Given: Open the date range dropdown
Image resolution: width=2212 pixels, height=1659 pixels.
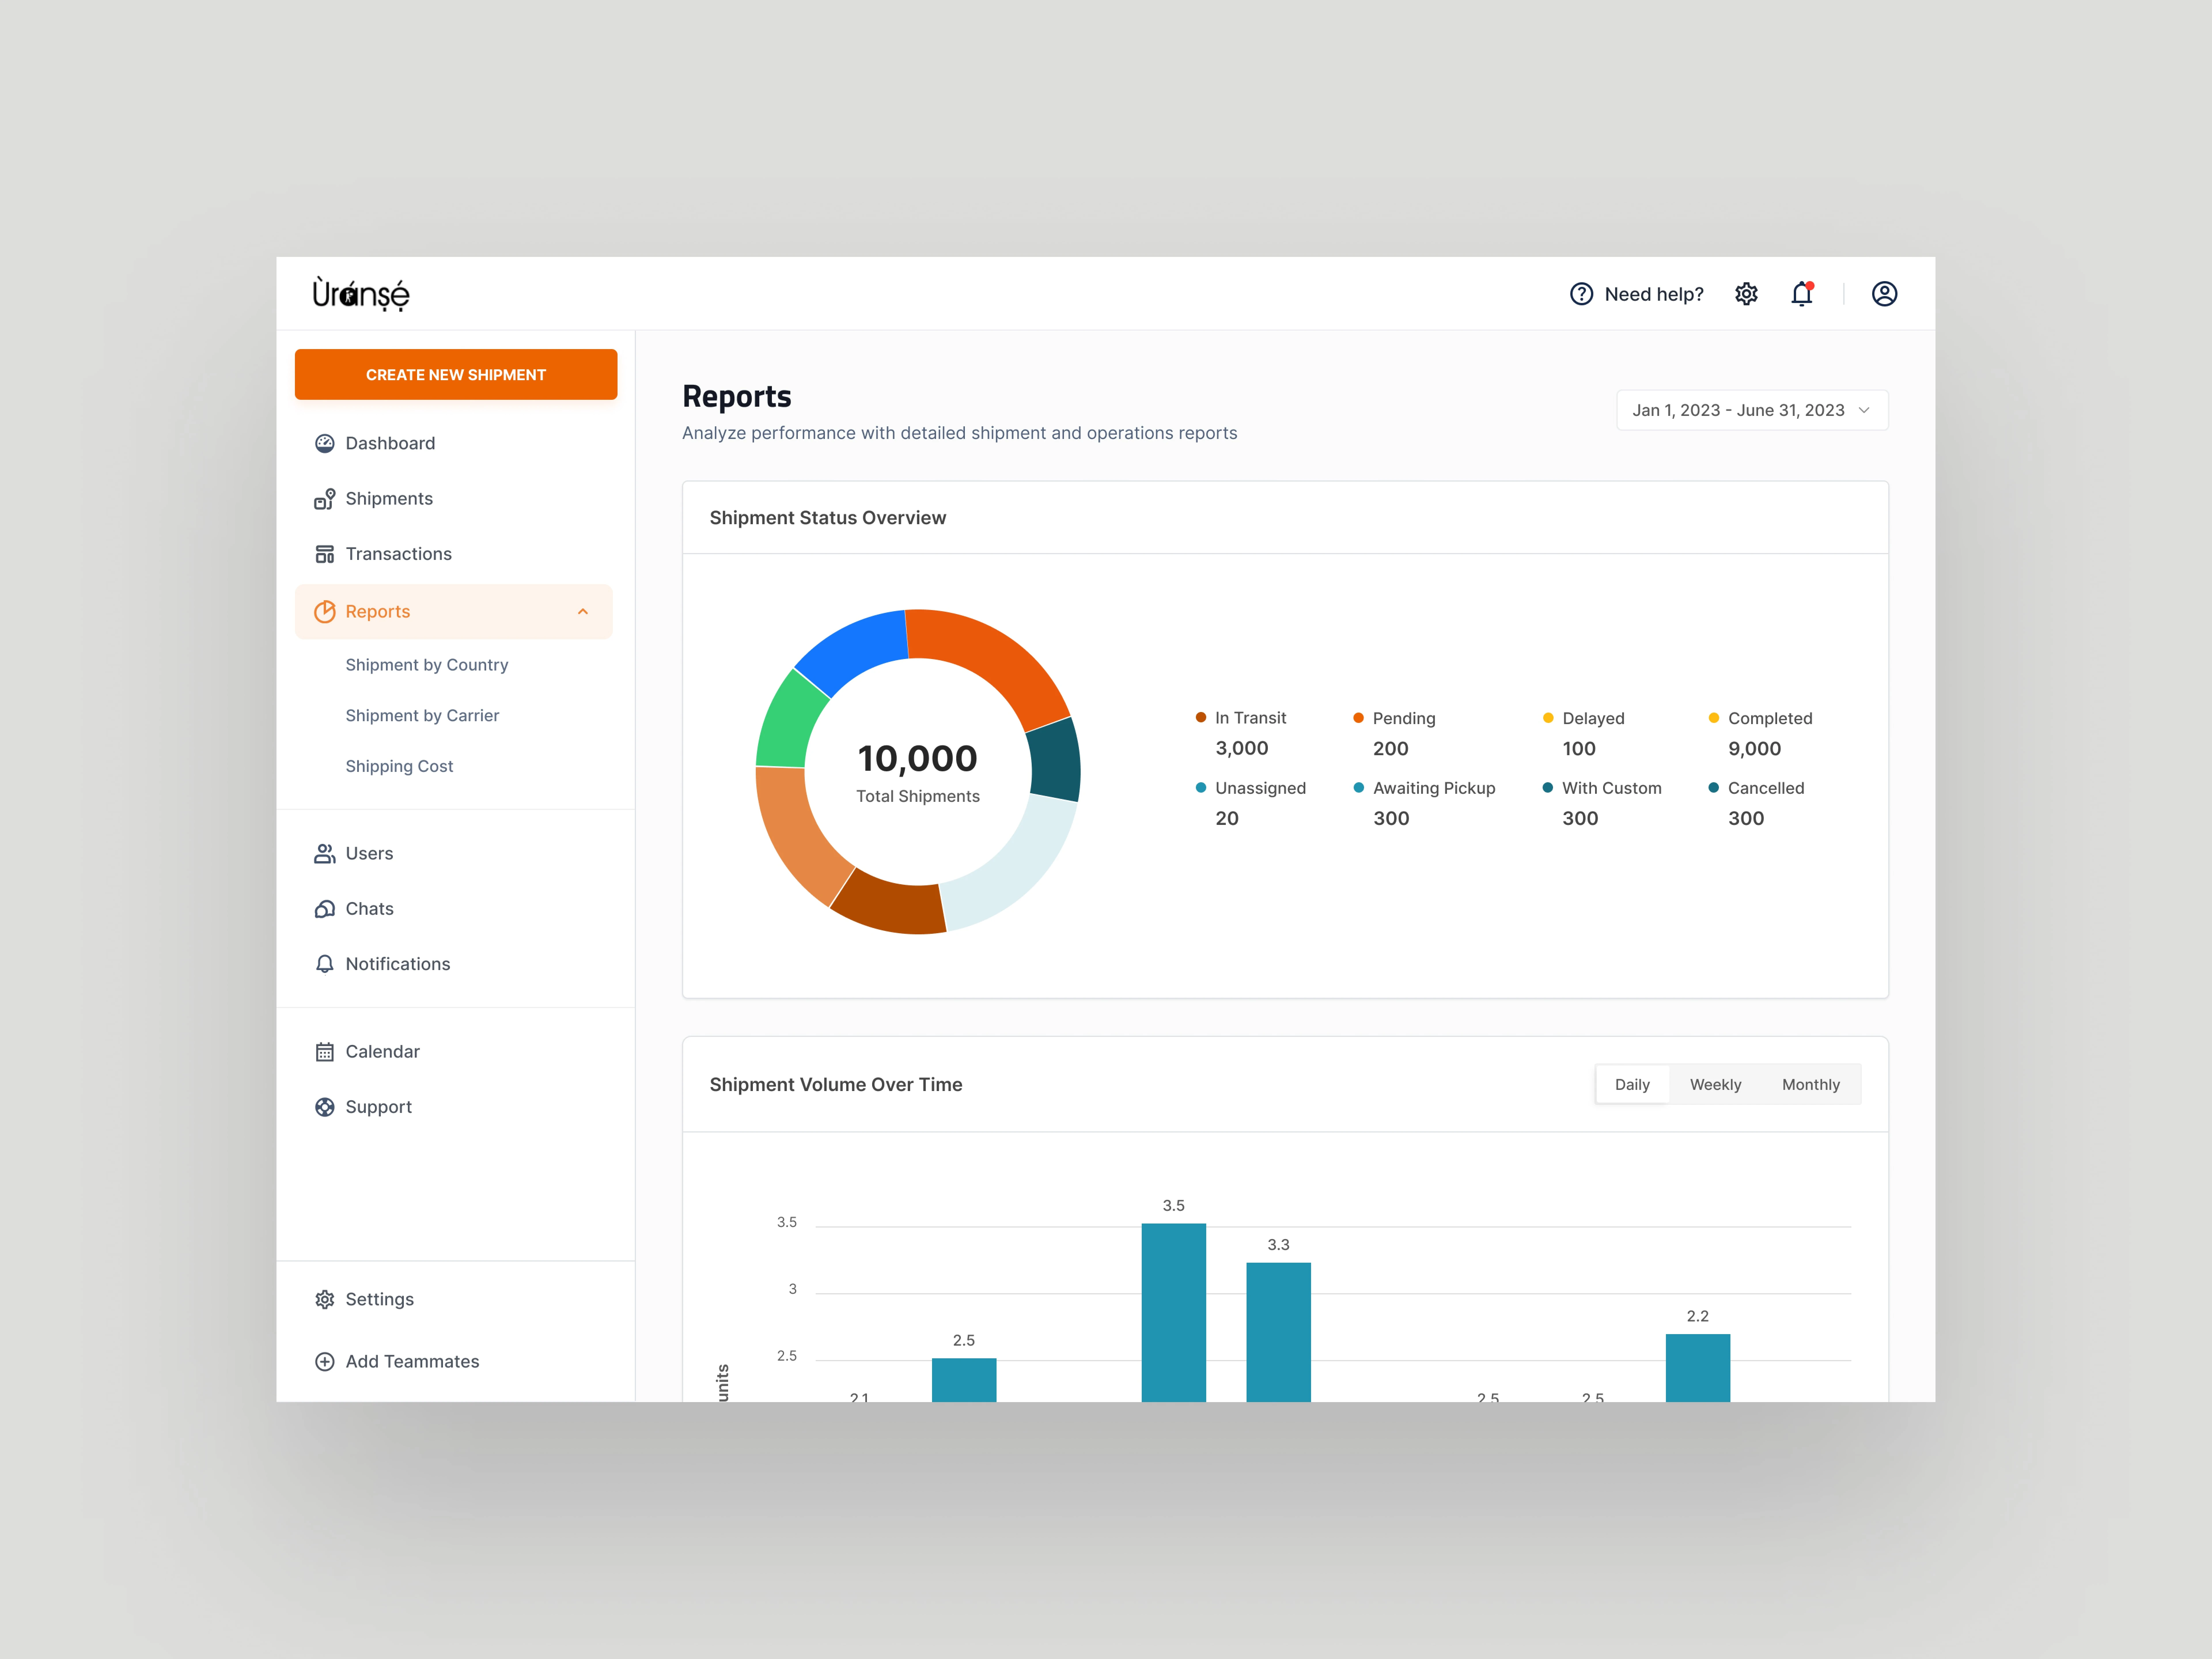Looking at the screenshot, I should pyautogui.click(x=1752, y=410).
